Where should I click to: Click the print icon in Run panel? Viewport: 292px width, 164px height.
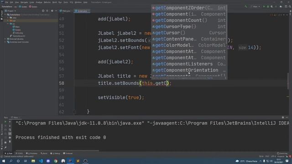pos(10,138)
